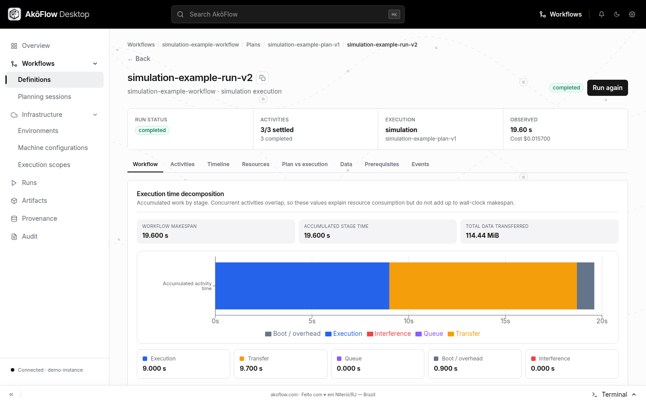646x403 pixels.
Task: Open the Plans breadcrumb link
Action: 253,45
